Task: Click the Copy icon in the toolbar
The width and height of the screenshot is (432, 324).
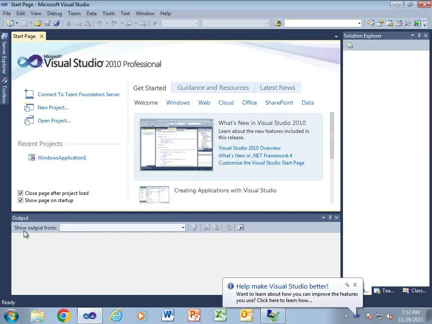Action: coord(78,24)
